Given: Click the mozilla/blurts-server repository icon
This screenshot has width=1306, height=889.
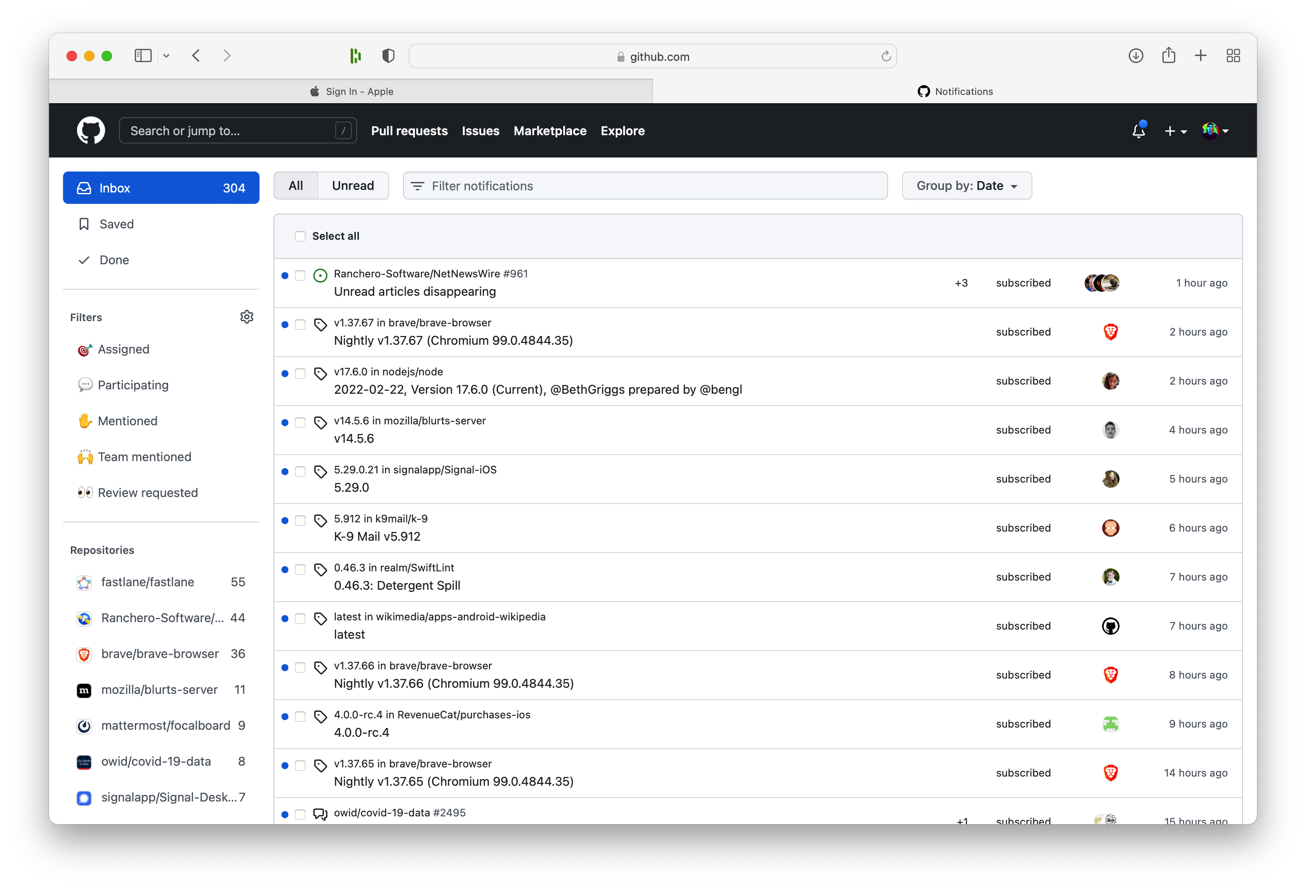Looking at the screenshot, I should [x=84, y=690].
